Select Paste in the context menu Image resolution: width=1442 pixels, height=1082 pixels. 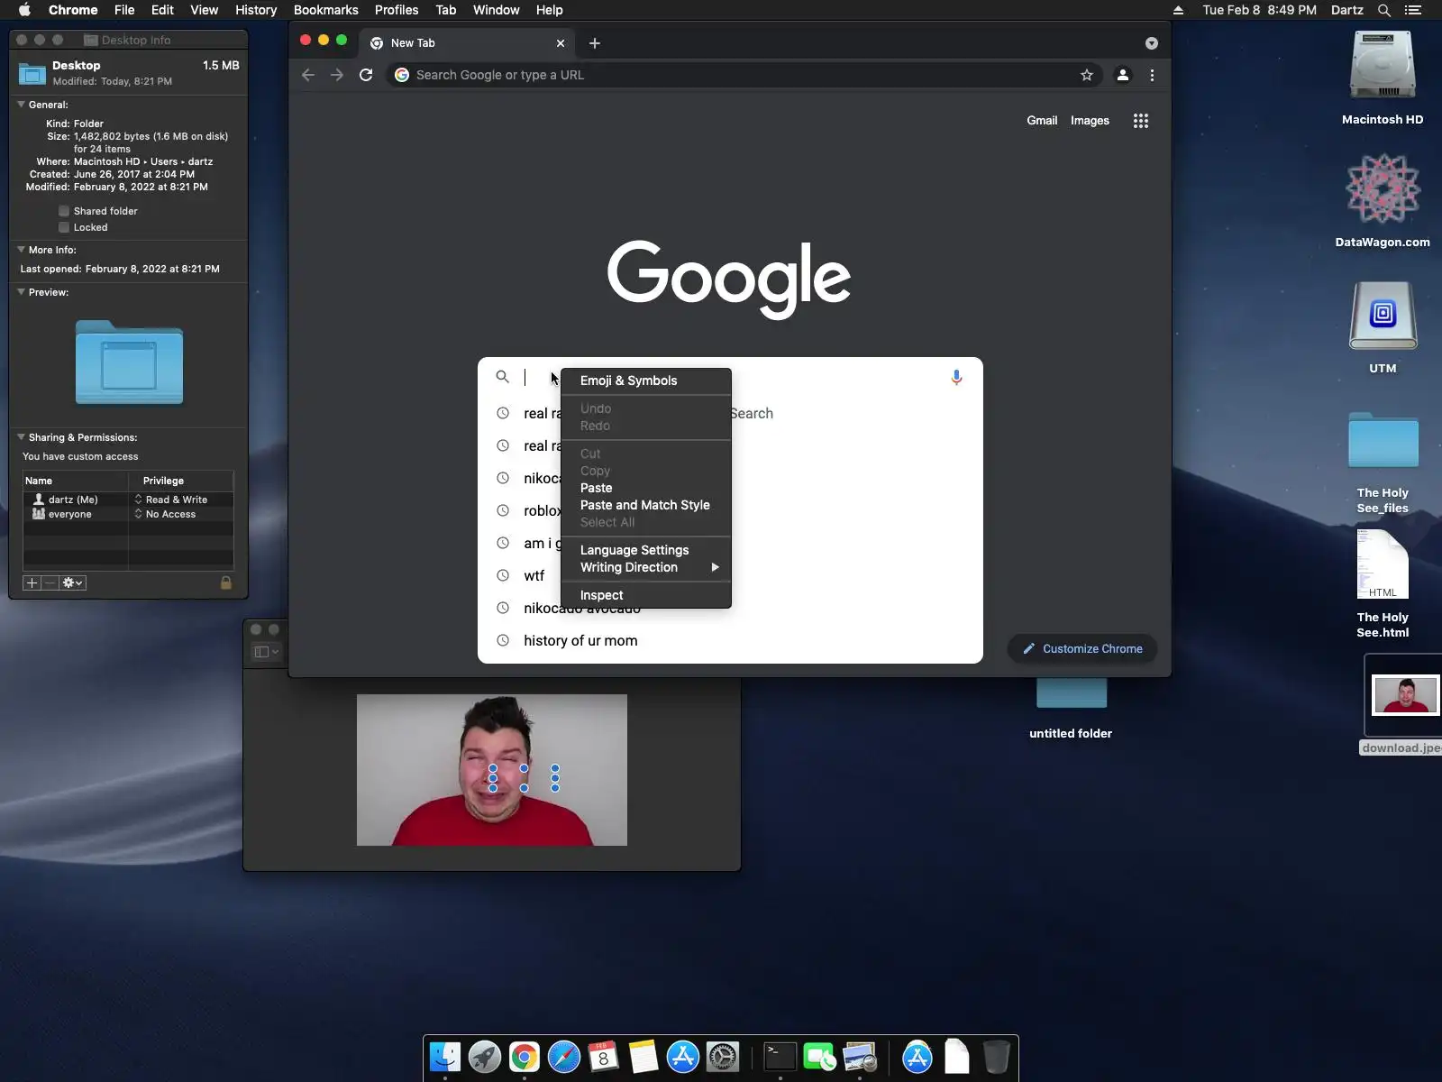pyautogui.click(x=646, y=488)
